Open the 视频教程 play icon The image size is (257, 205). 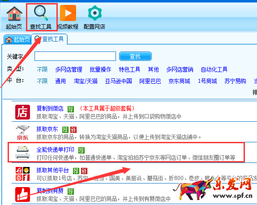coord(68,13)
